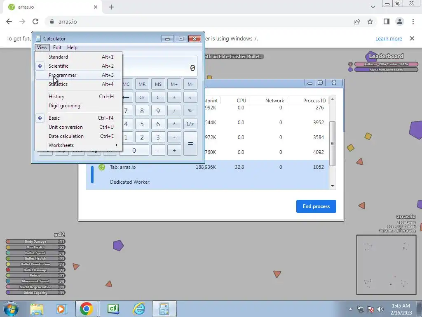
Task: Click the multiply button
Action: pyautogui.click(x=174, y=124)
